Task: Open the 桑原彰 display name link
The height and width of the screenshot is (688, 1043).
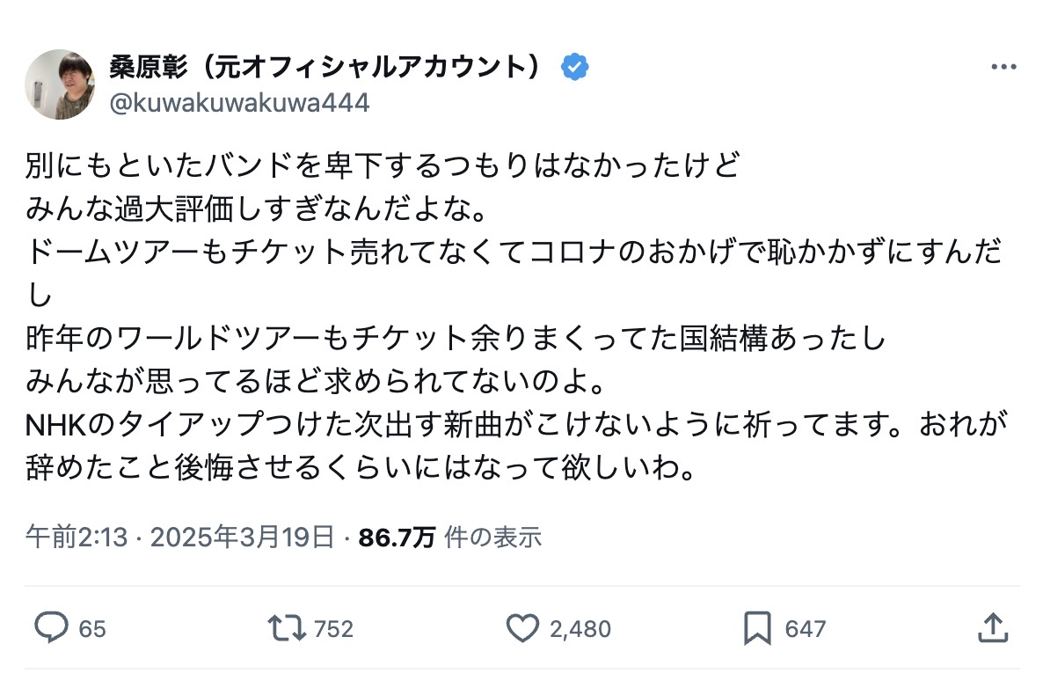Action: (327, 67)
